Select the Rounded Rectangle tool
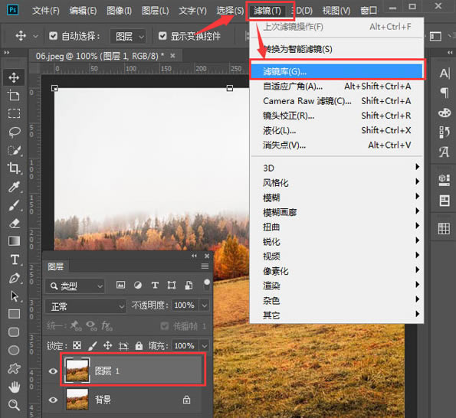This screenshot has width=456, height=418. [x=14, y=332]
